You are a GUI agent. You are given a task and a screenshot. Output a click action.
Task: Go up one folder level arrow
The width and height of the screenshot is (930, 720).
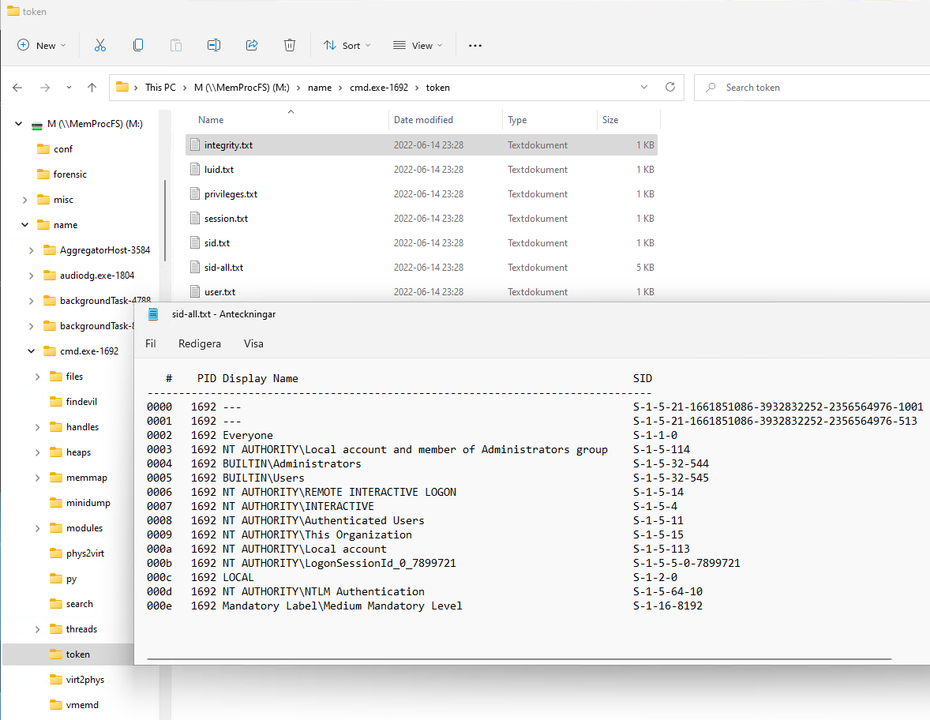pos(92,88)
